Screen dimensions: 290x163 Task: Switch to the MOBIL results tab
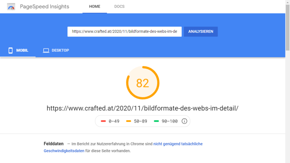click(x=18, y=50)
